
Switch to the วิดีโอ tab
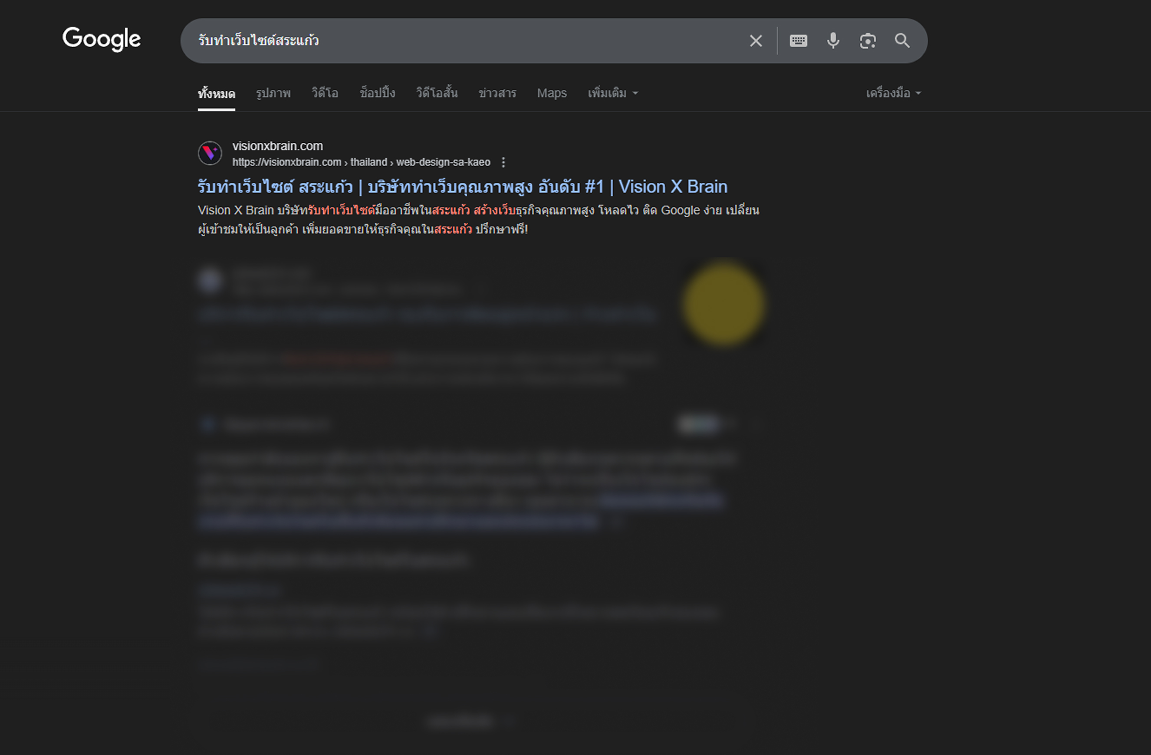325,93
